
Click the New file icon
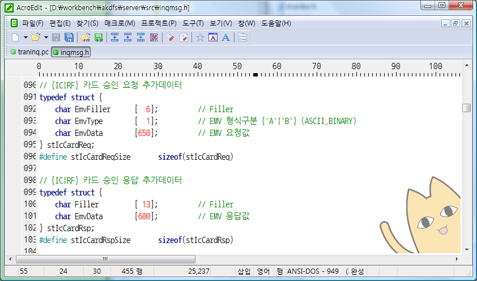15,37
